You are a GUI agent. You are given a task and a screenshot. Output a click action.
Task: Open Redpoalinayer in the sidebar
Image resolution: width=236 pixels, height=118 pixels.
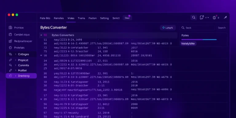pos(23,41)
